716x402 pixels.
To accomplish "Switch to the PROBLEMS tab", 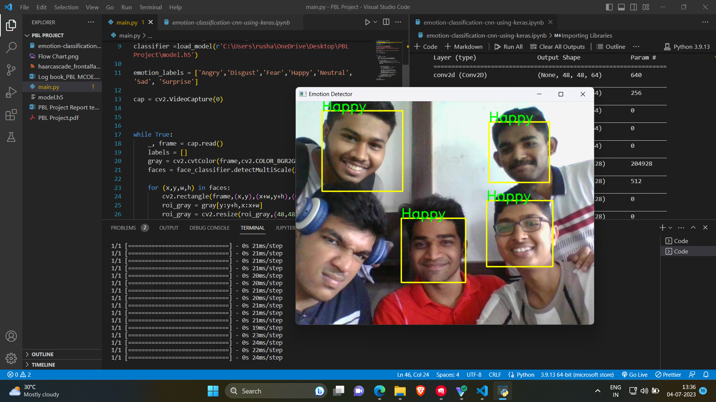I will pyautogui.click(x=123, y=228).
